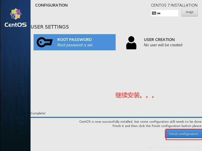
Task: Open the Help! button
Action: 190,12
